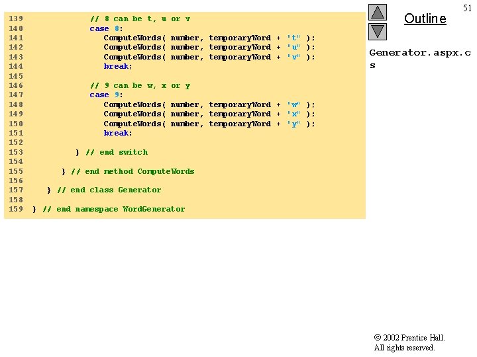The image size is (477, 357).
Task: Click slide number 51
Action: (x=467, y=8)
